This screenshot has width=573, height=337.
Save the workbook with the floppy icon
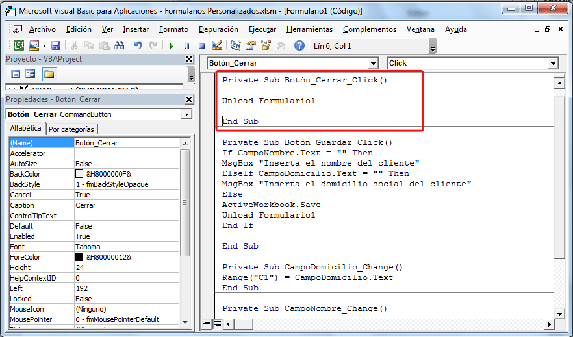tap(56, 45)
